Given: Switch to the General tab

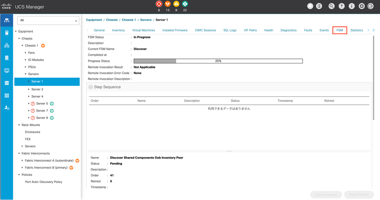Looking at the screenshot, I should [x=99, y=30].
